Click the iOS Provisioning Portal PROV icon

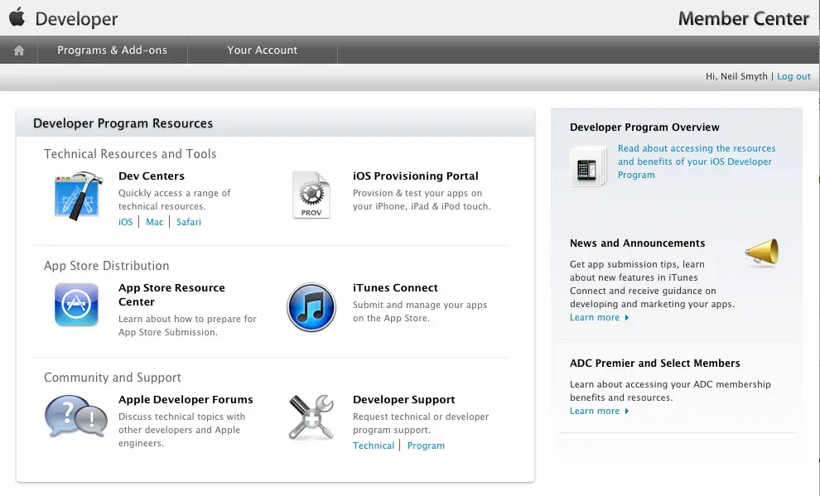coord(311,195)
